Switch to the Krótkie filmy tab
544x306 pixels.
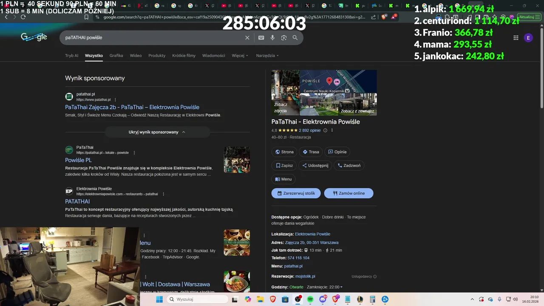(x=184, y=56)
